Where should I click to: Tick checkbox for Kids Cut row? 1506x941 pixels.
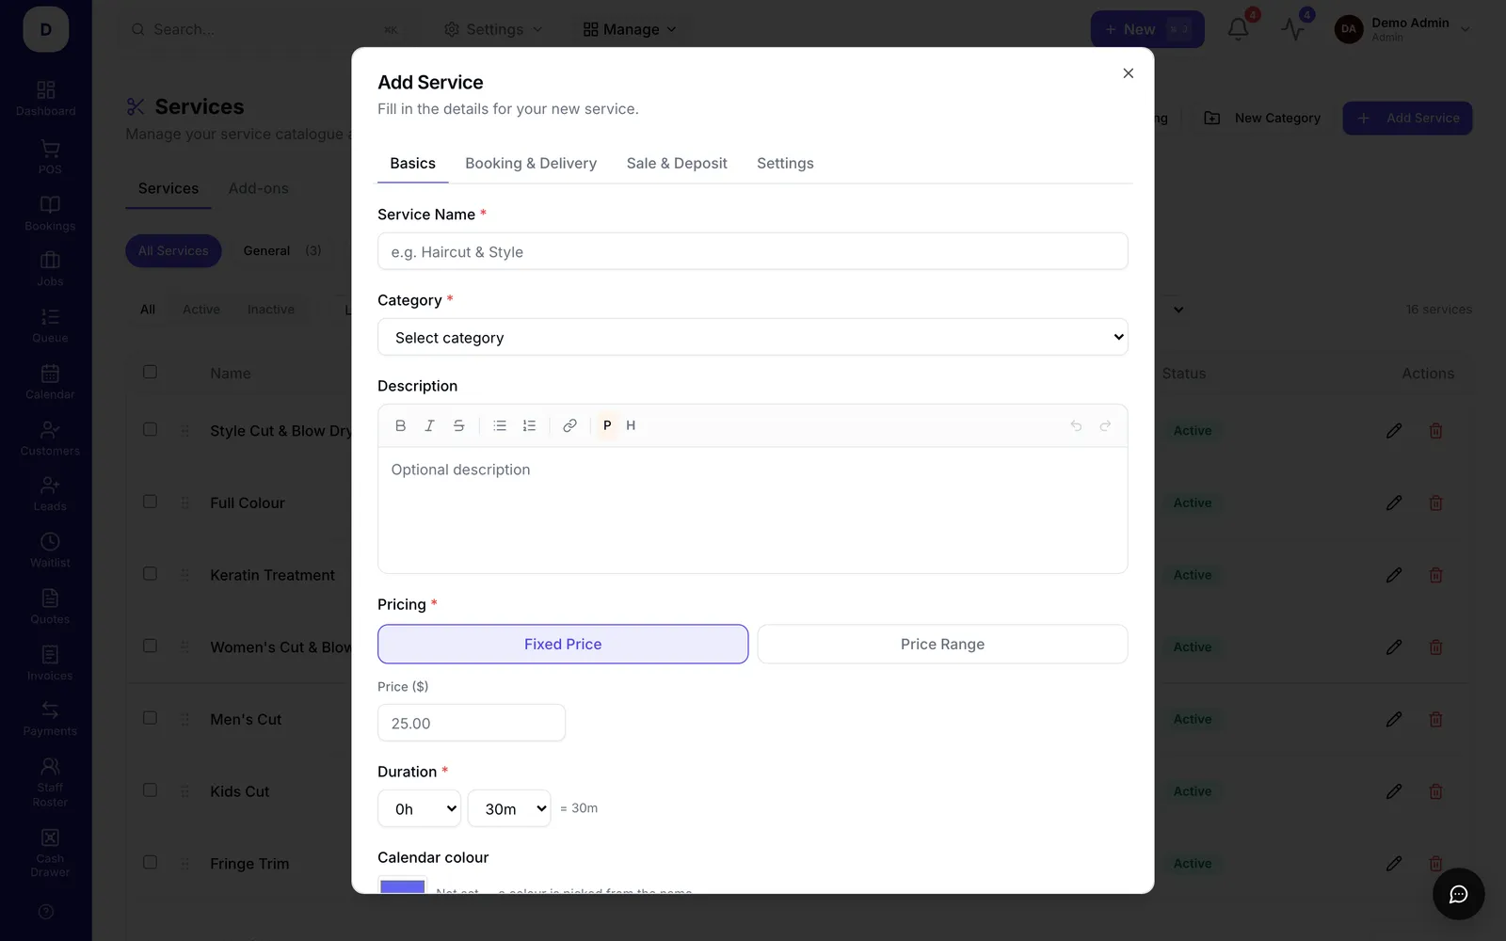tap(150, 790)
